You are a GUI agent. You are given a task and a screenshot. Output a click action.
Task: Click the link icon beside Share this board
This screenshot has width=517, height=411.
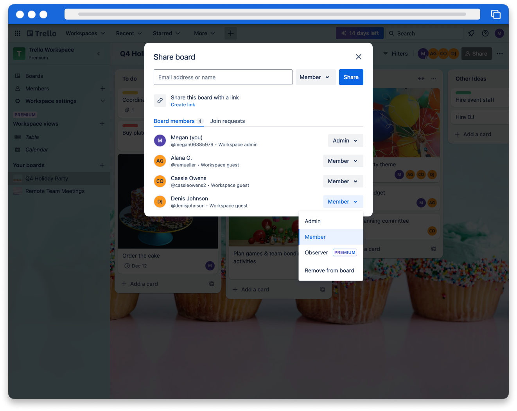160,101
